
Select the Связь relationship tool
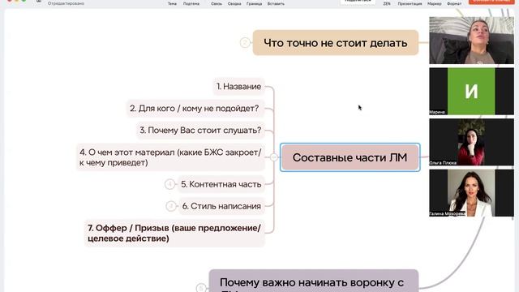[217, 3]
